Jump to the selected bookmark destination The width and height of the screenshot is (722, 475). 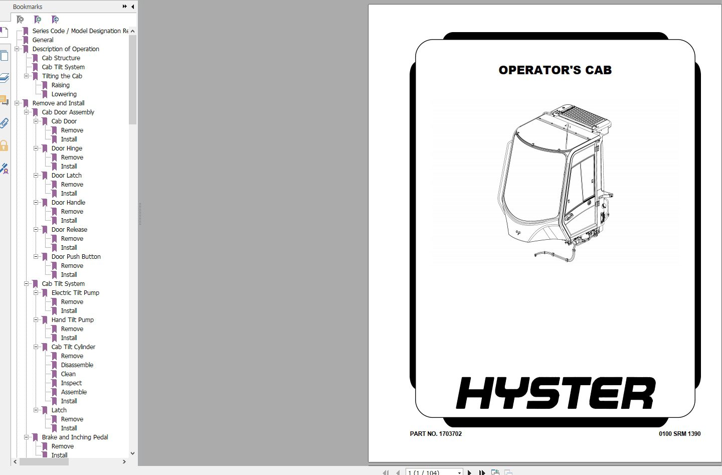pyautogui.click(x=55, y=19)
